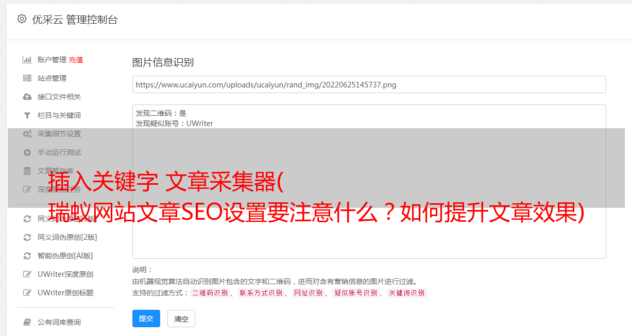Click the edit icon for UWriter深度原创
This screenshot has height=336, width=632.
tap(27, 274)
